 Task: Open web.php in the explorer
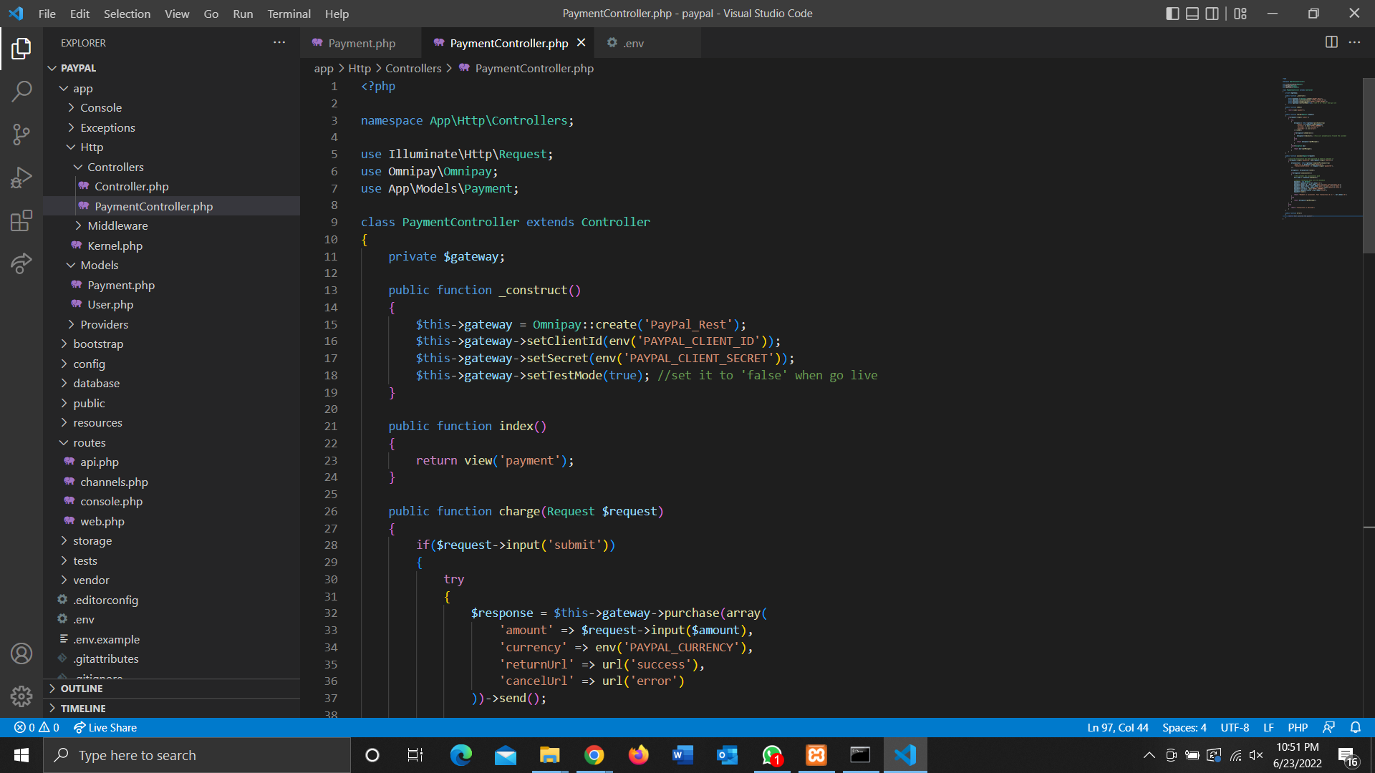(102, 521)
